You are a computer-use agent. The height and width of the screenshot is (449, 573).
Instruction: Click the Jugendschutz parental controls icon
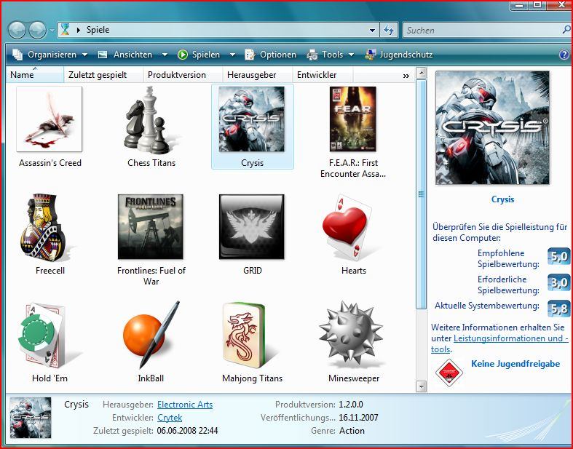[370, 55]
